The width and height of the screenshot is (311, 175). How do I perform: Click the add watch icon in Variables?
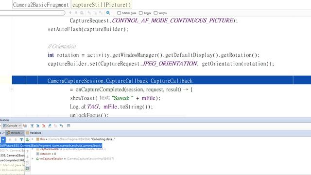[28, 140]
